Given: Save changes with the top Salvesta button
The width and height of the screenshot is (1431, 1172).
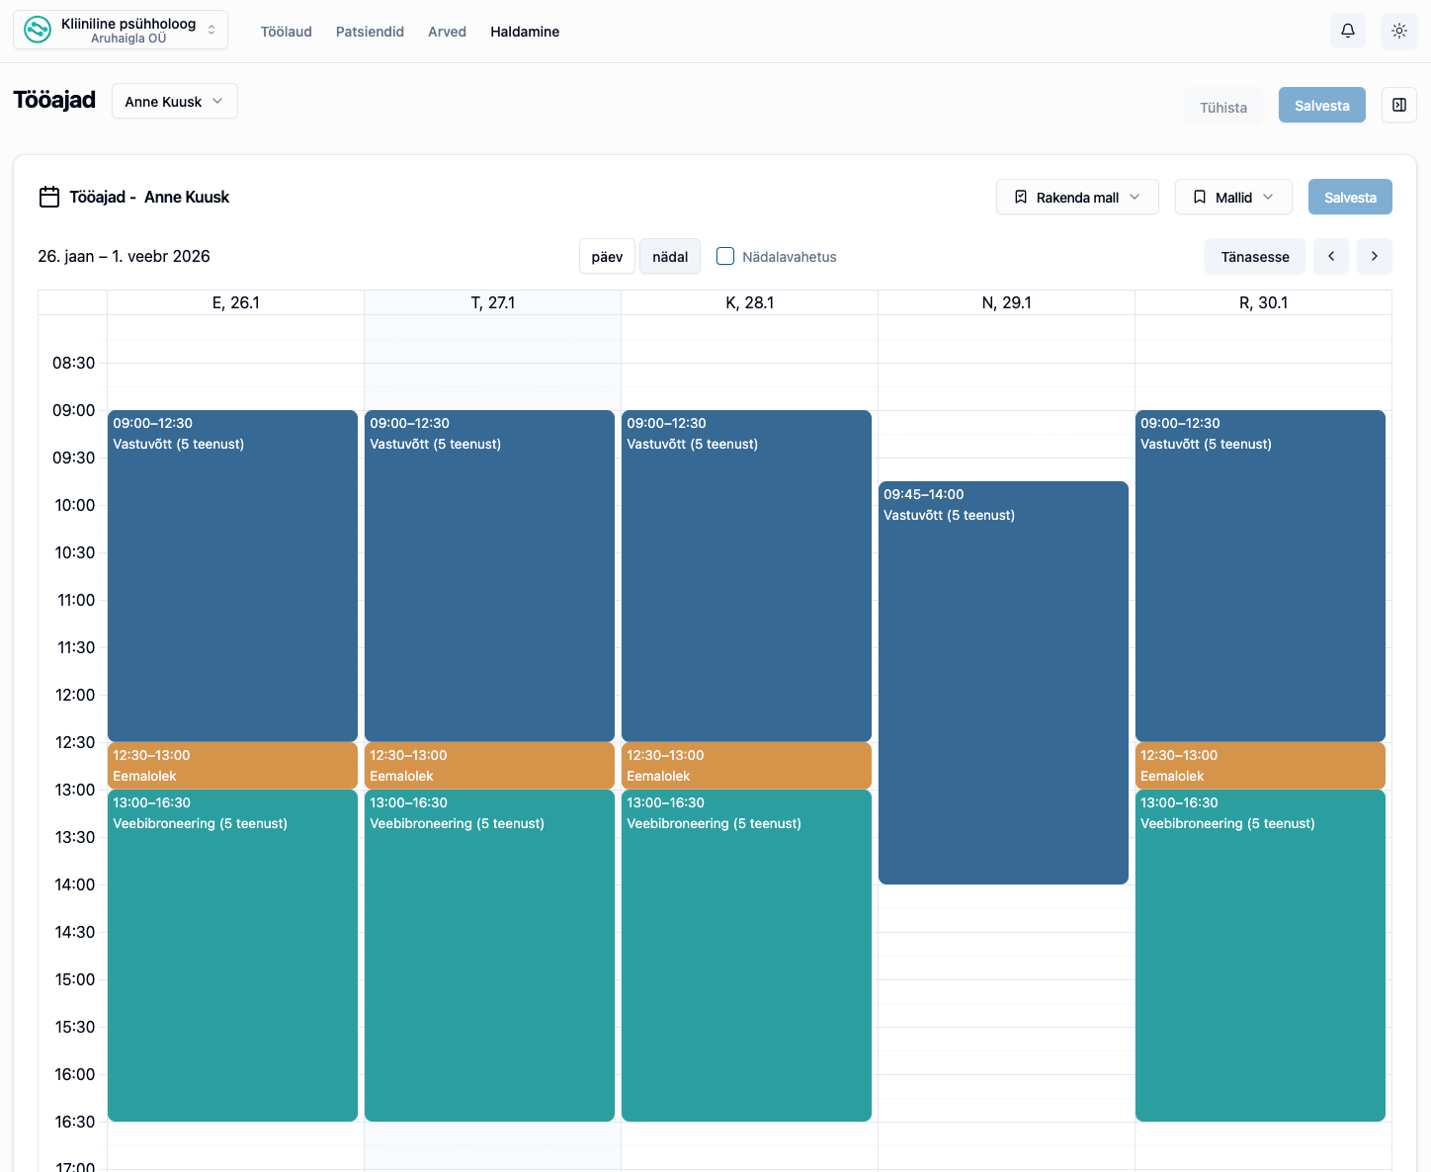Looking at the screenshot, I should click(1321, 105).
